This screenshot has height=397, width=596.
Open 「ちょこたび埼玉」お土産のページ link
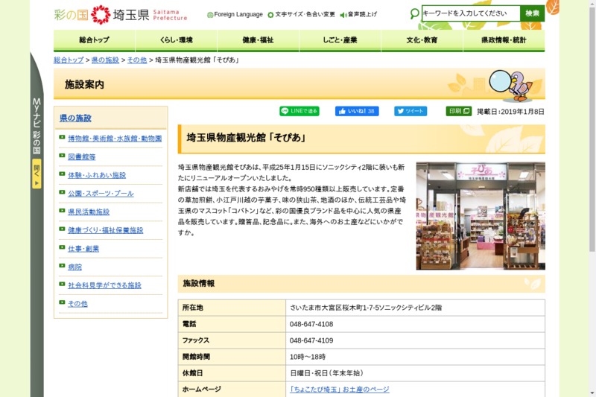point(339,390)
